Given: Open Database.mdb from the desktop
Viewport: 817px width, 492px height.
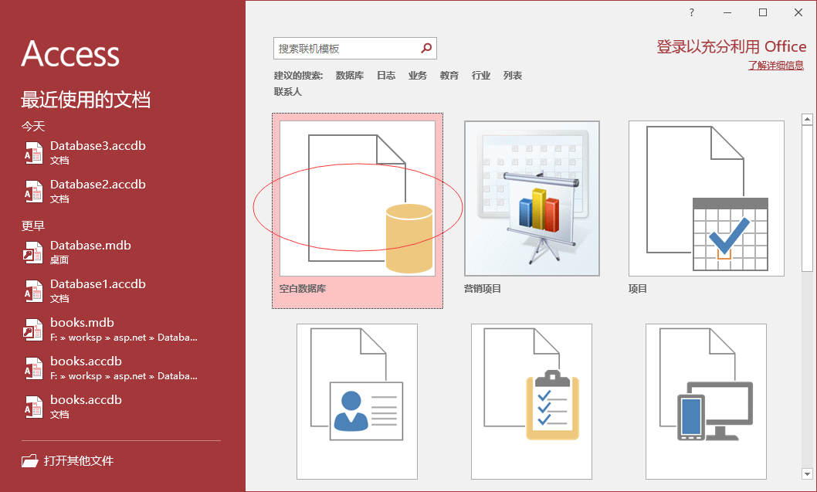Looking at the screenshot, I should 90,246.
